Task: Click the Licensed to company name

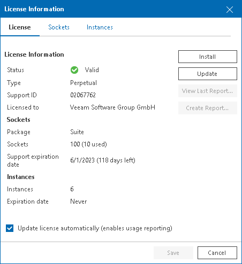Action: coord(112,107)
